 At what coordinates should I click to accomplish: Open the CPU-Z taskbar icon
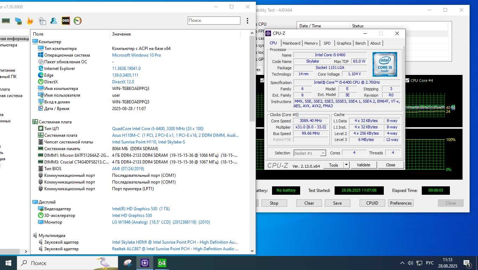coord(145,263)
